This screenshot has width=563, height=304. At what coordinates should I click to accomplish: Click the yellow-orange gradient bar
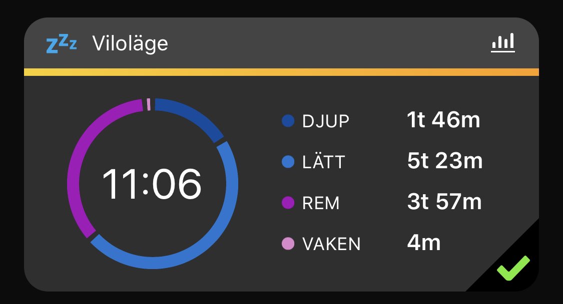point(281,72)
